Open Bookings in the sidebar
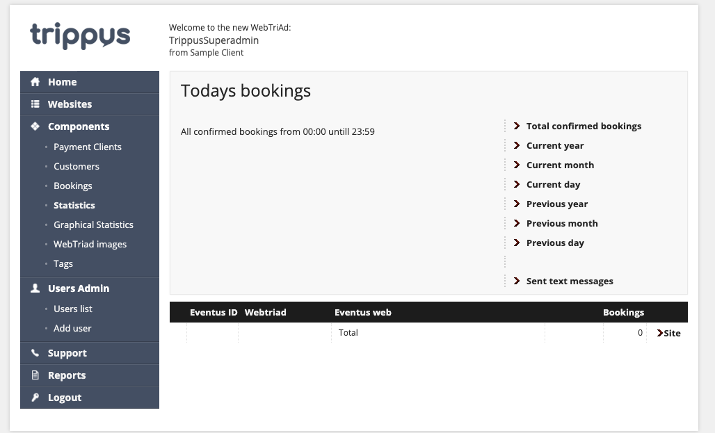This screenshot has height=433, width=715. click(73, 186)
